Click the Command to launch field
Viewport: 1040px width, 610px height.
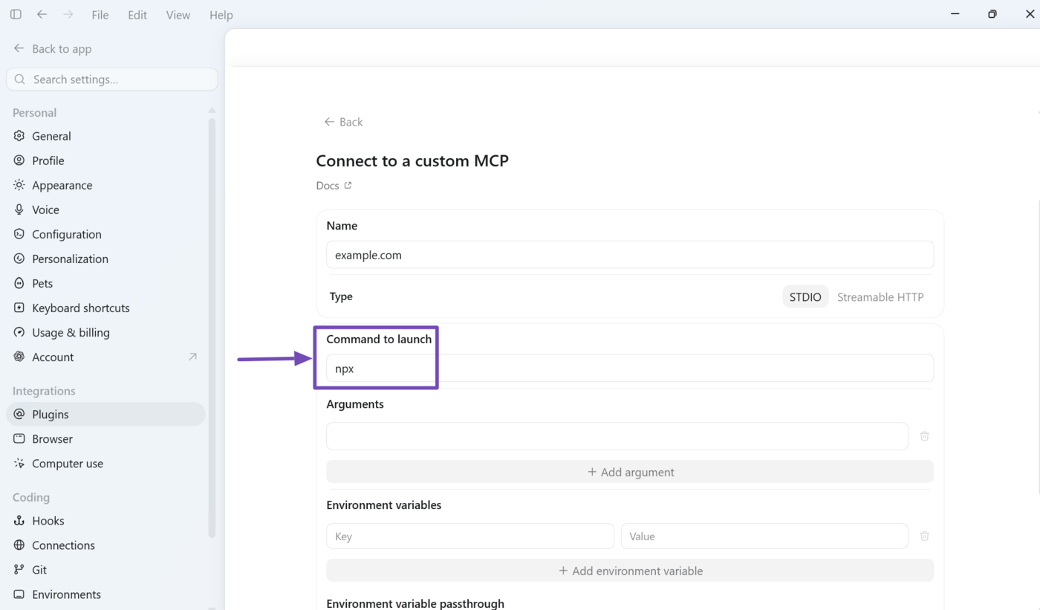[630, 369]
